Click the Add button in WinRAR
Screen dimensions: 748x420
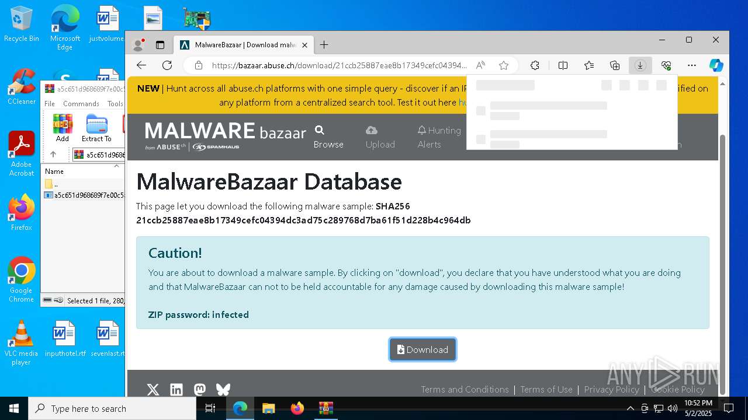(63, 128)
